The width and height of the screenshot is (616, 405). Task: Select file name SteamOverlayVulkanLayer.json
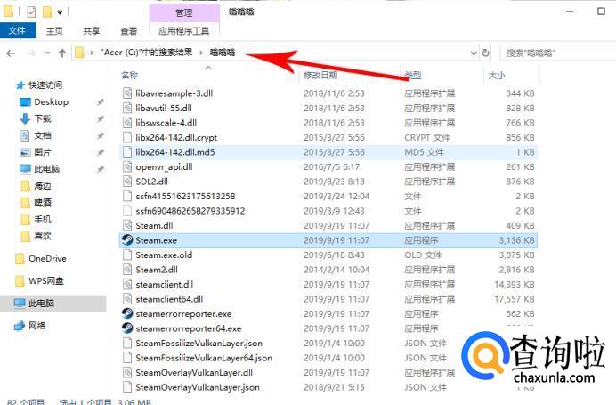(x=198, y=387)
